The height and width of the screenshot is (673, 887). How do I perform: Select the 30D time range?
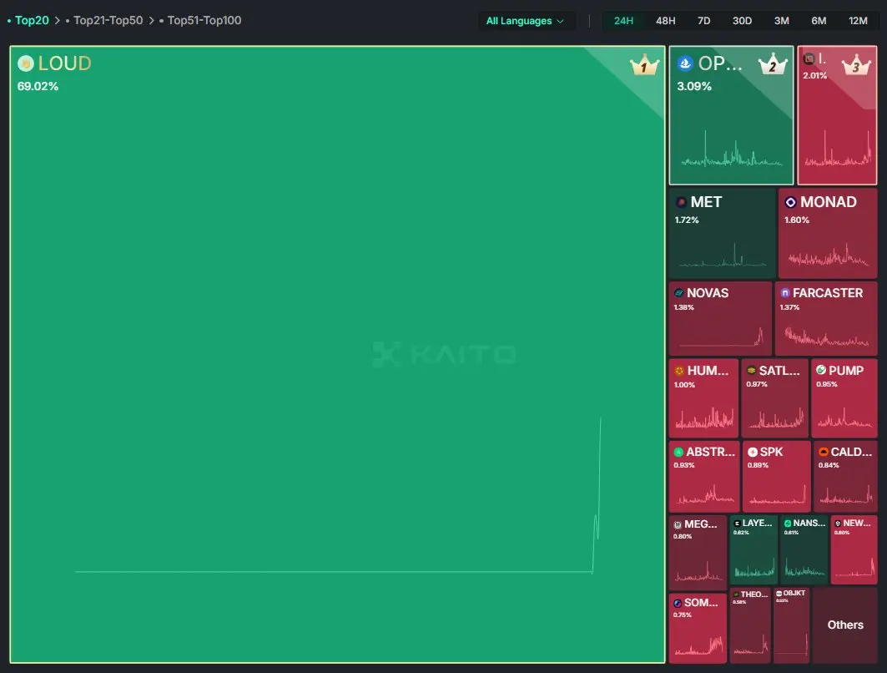[742, 21]
